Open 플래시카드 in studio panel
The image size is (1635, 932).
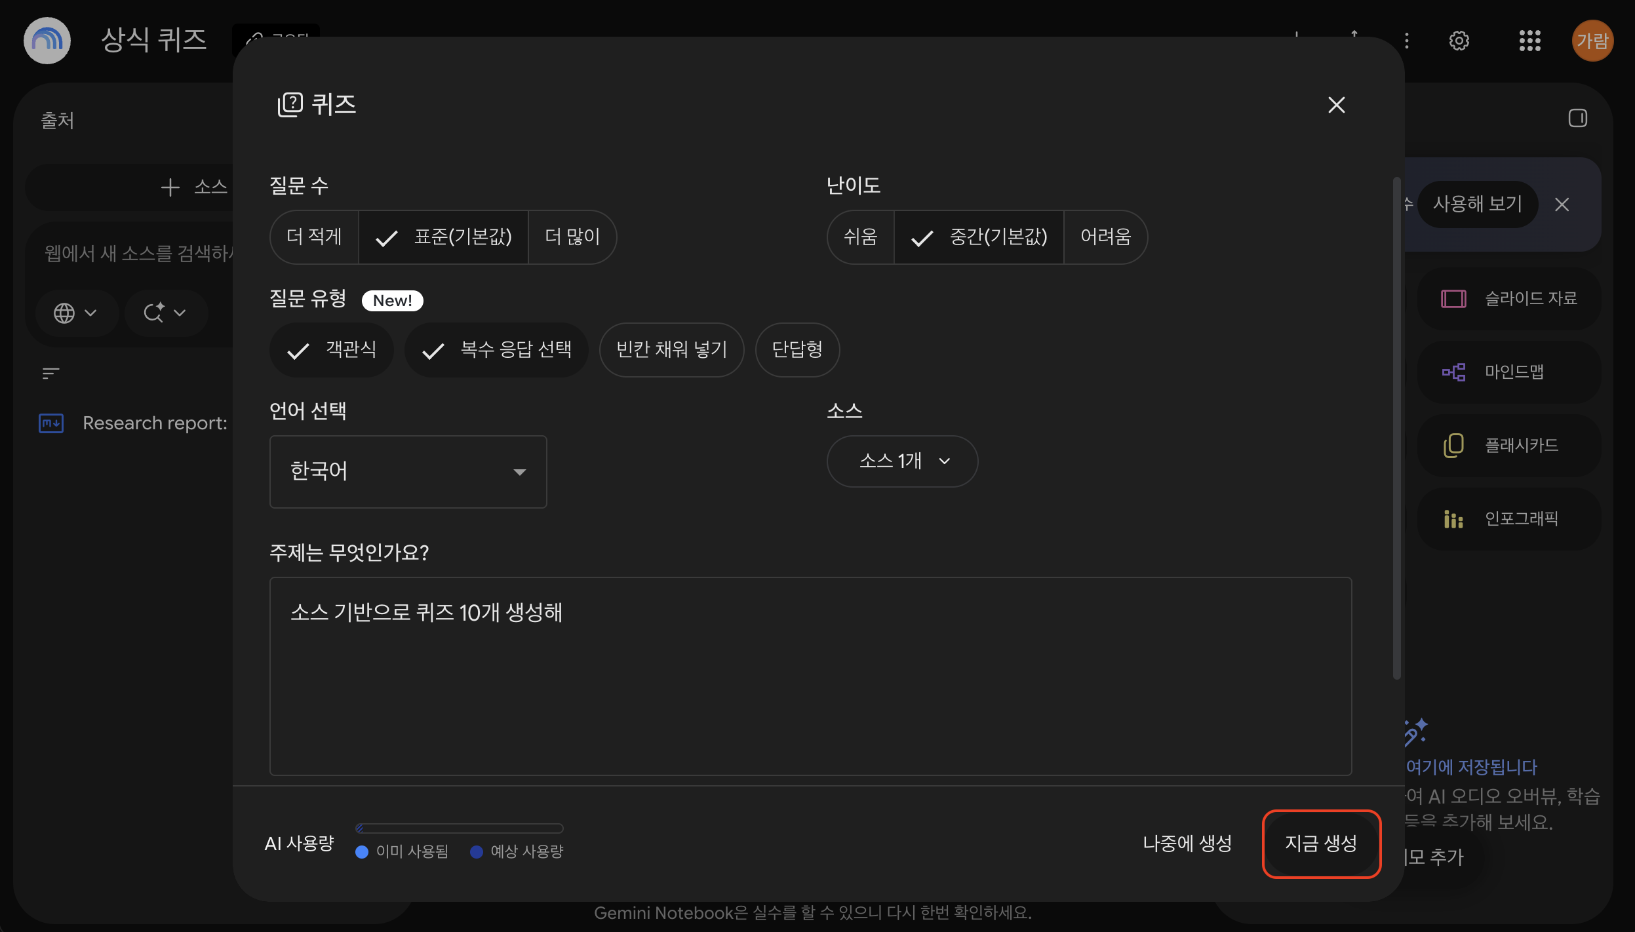(1509, 446)
